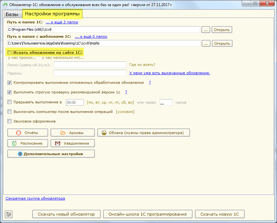Click the Отчёты reports icon button

(x=28, y=132)
